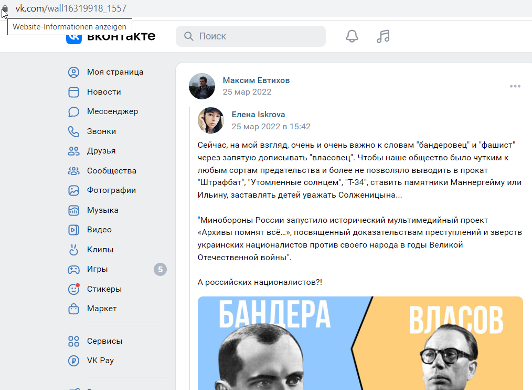Open Стикеры smiley icon
The width and height of the screenshot is (532, 390).
pos(73,289)
